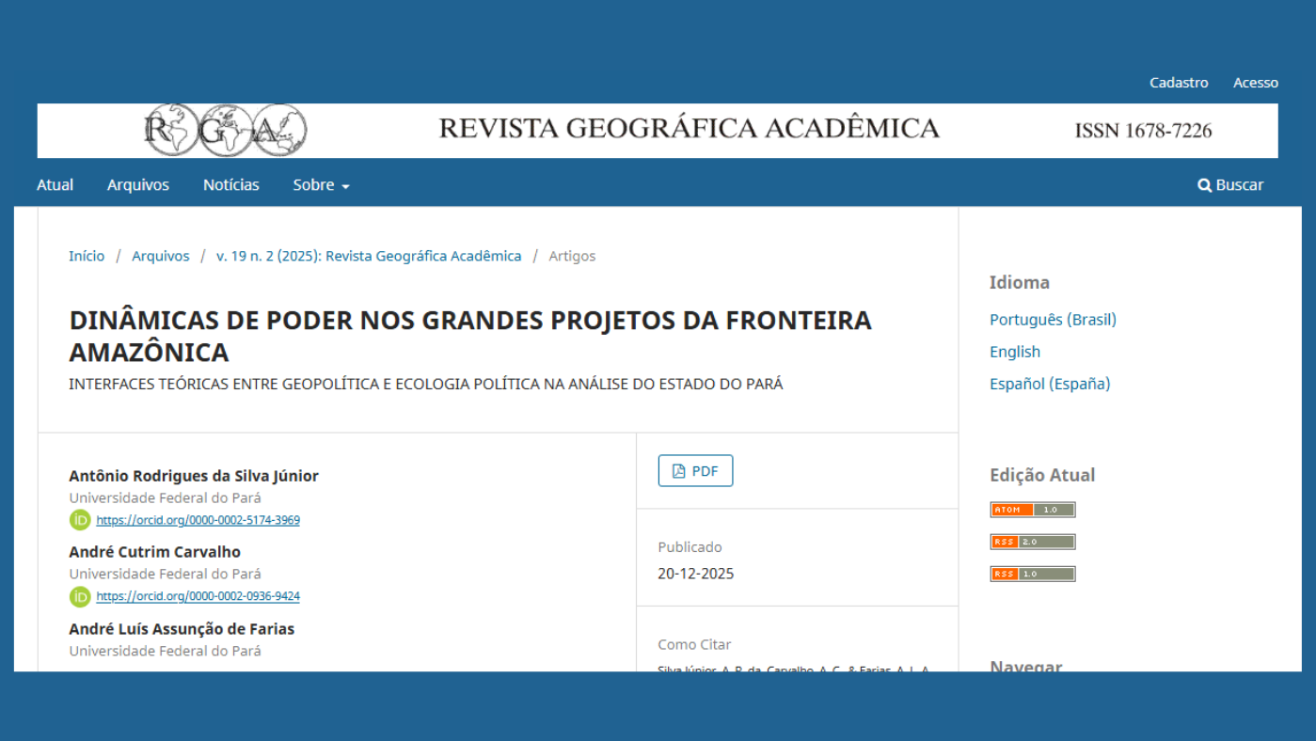The image size is (1316, 741).
Task: Click ORCID icon beside Antônio Rodrigues da Silva Júnior
Action: pos(80,520)
